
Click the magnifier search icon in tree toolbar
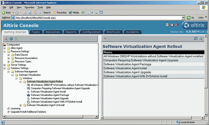6,39
